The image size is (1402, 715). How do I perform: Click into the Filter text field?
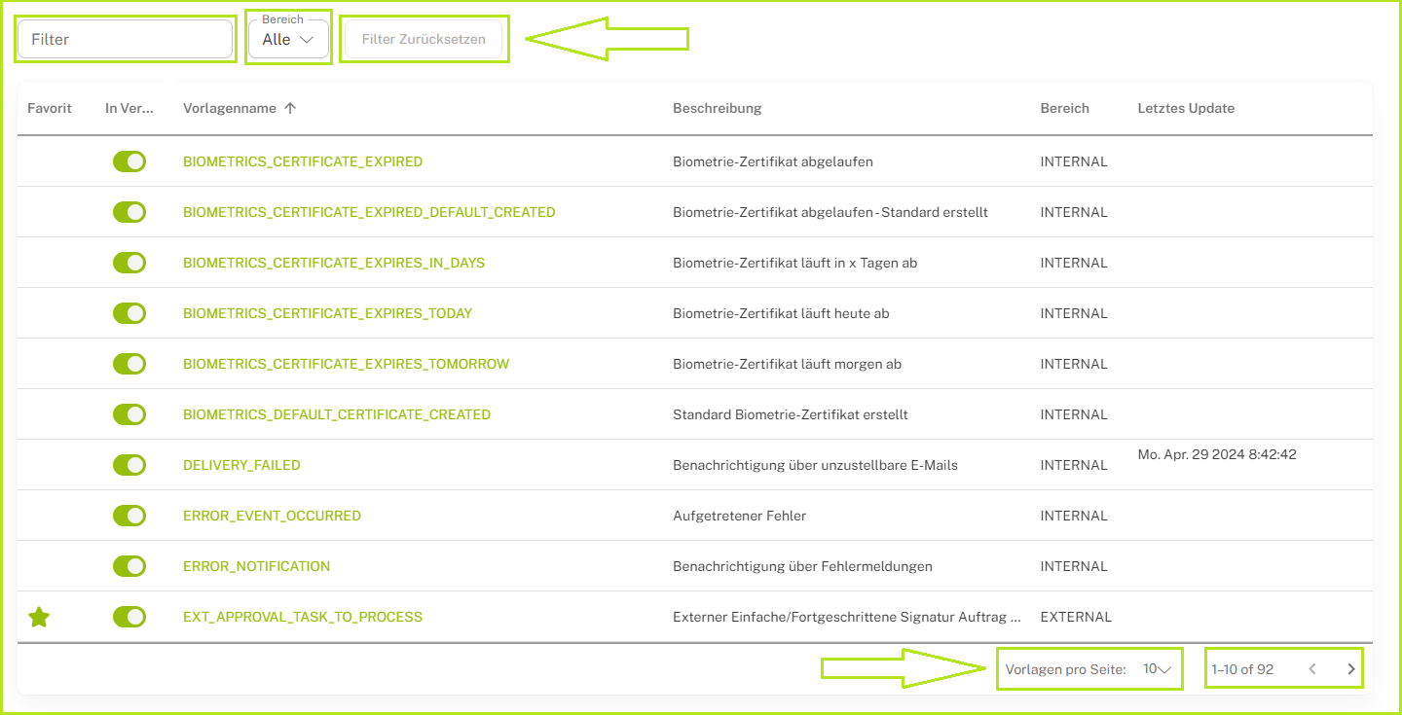coord(126,40)
